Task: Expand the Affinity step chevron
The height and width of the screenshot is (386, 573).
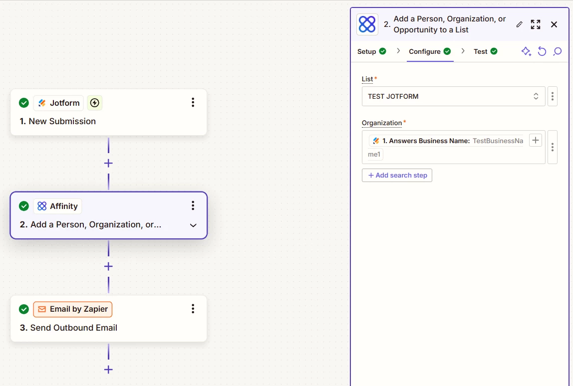Action: click(x=193, y=225)
